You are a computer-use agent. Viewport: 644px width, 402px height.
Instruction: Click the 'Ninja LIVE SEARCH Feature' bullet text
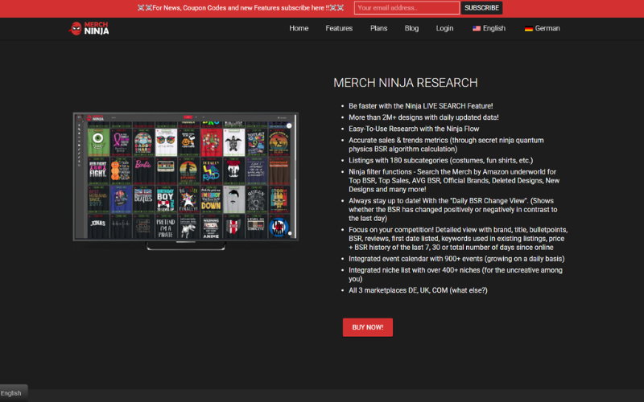click(420, 106)
